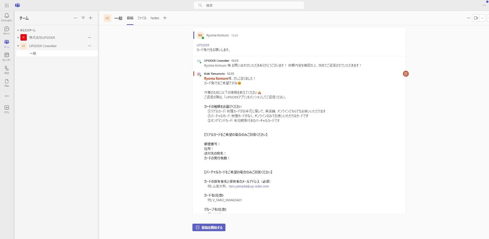Switch to the ファイル tab
The image size is (489, 239).
tap(142, 18)
